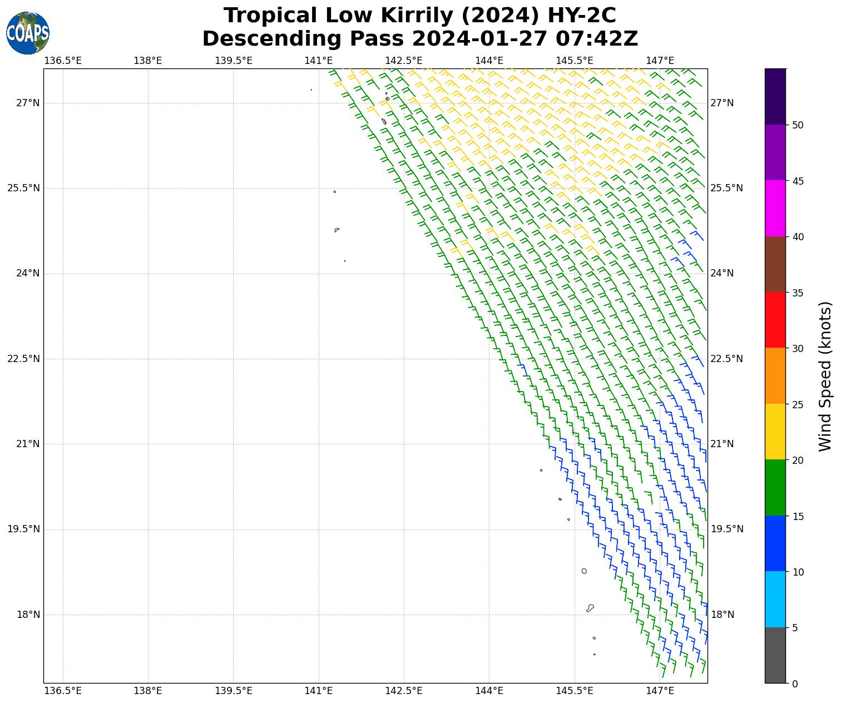
Task: Click the green 15-20 knots colorbar band
Action: pos(775,488)
